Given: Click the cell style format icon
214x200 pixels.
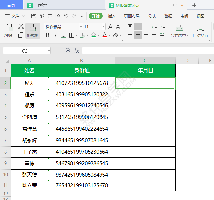Looking at the screenshot, I should pyautogui.click(x=82, y=35).
